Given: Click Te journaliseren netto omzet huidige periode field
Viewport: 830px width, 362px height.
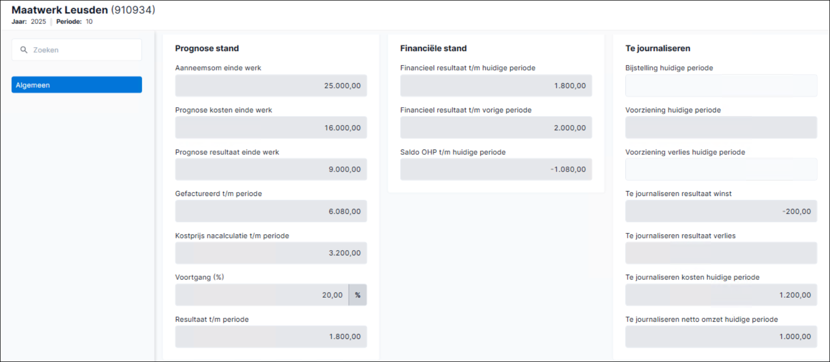Looking at the screenshot, I should coord(721,337).
